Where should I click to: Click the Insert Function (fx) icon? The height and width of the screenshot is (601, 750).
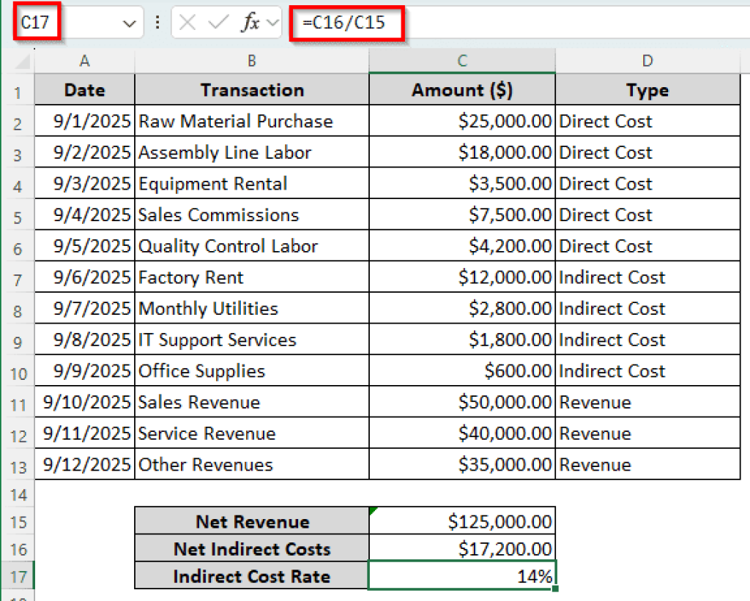click(250, 22)
